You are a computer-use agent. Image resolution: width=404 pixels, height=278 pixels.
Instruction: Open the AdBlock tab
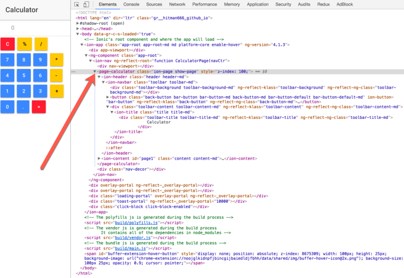tap(344, 5)
